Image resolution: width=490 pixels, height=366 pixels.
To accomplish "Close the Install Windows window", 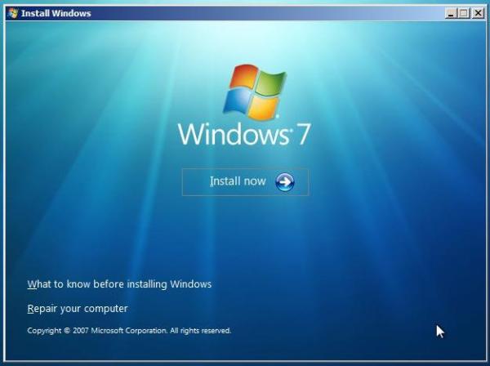I will click(478, 13).
